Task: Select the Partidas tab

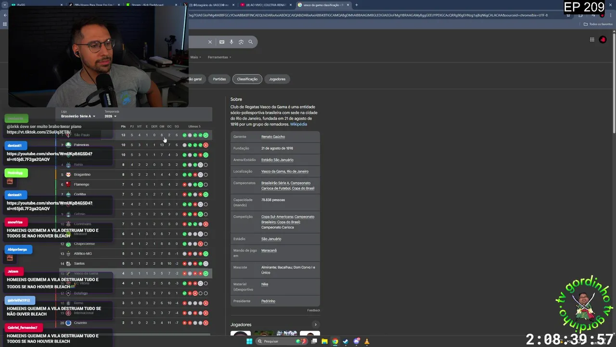Action: pos(219,79)
